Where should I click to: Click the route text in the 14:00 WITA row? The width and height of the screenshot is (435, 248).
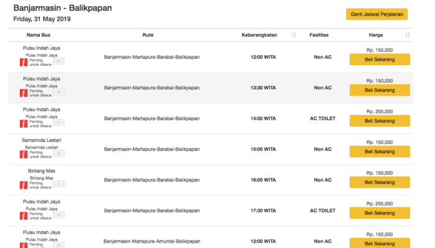tap(152, 118)
